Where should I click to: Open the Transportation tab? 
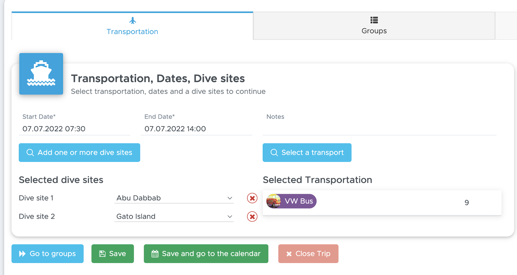click(132, 26)
